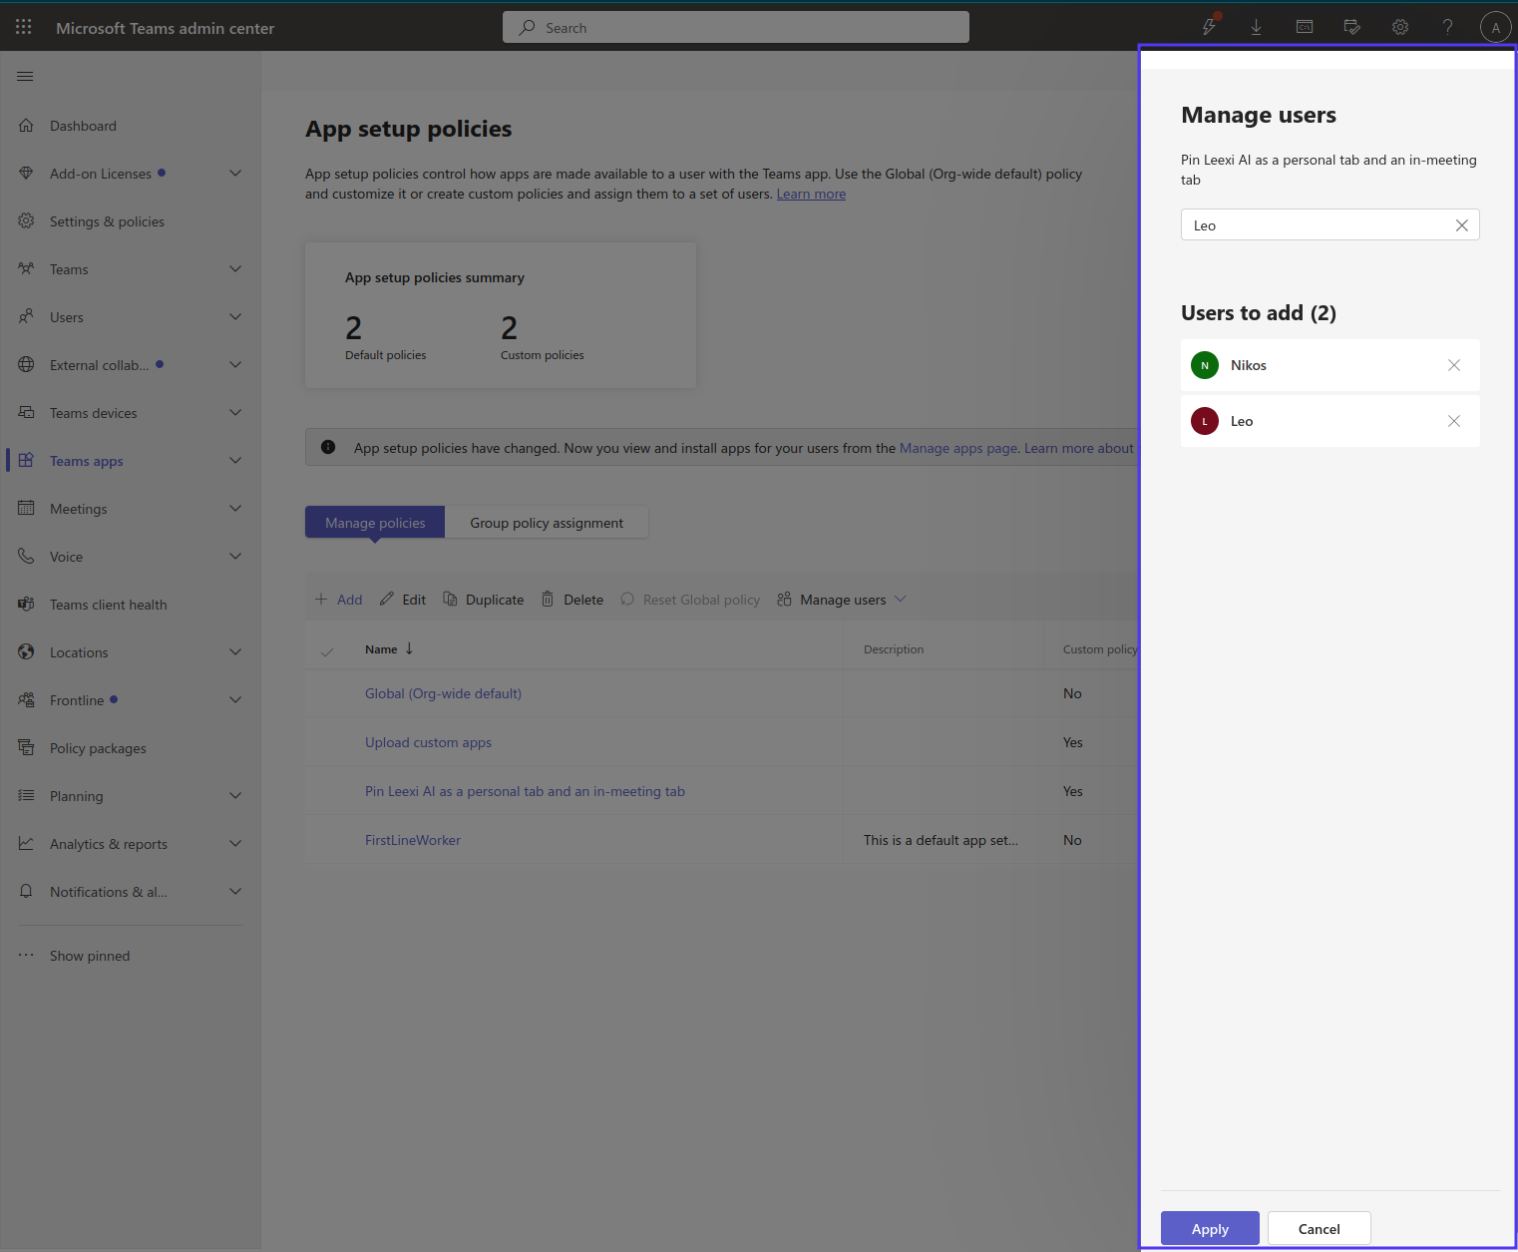Open the account avatar icon
Screen dimensions: 1518x1252
1495,28
